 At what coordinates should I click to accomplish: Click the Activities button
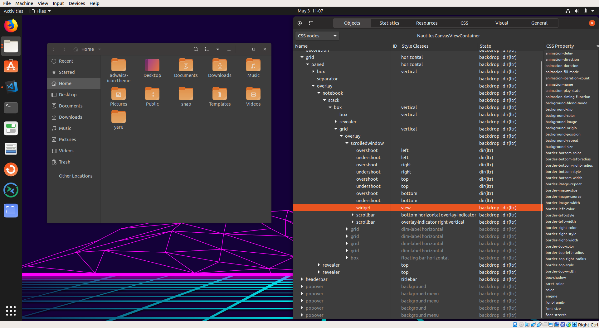[x=13, y=11]
